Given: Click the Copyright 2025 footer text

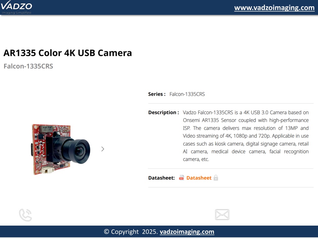Looking at the screenshot, I should click(x=131, y=232).
